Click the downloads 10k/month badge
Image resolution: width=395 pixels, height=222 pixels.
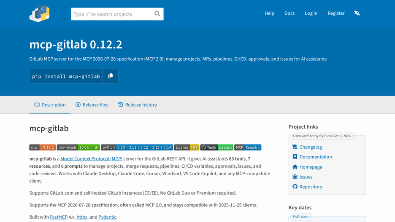point(78,147)
